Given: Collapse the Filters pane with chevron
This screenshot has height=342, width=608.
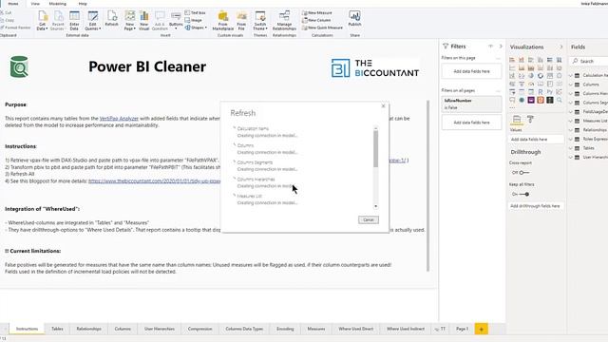Looking at the screenshot, I should point(501,47).
